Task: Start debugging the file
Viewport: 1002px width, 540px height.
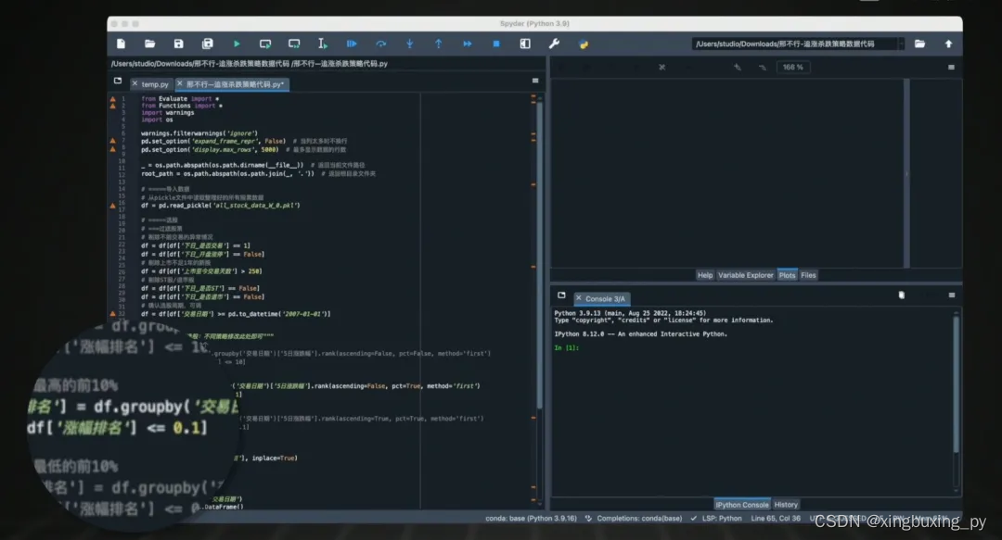Action: 352,44
